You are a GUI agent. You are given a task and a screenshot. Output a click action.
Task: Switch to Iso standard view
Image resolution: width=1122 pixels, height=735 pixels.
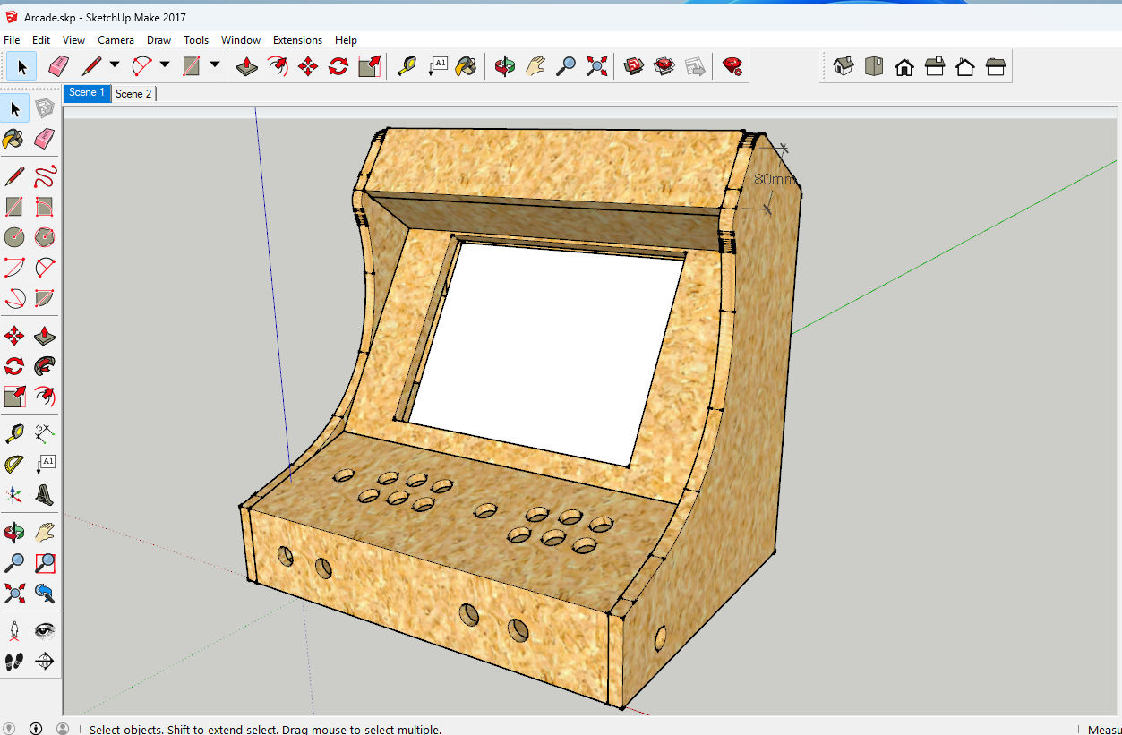coord(843,66)
